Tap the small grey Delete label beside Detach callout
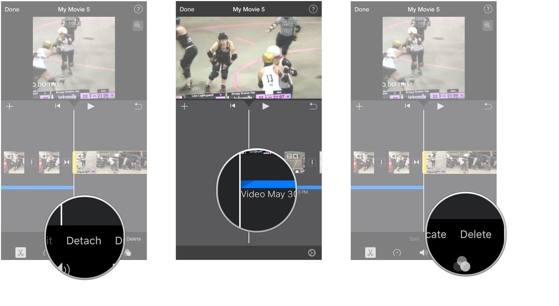559x306 pixels. coord(133,239)
